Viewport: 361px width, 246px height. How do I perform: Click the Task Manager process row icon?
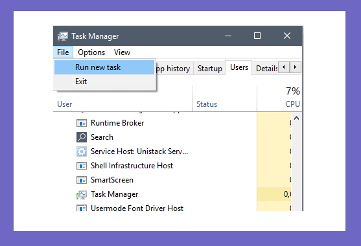point(82,195)
